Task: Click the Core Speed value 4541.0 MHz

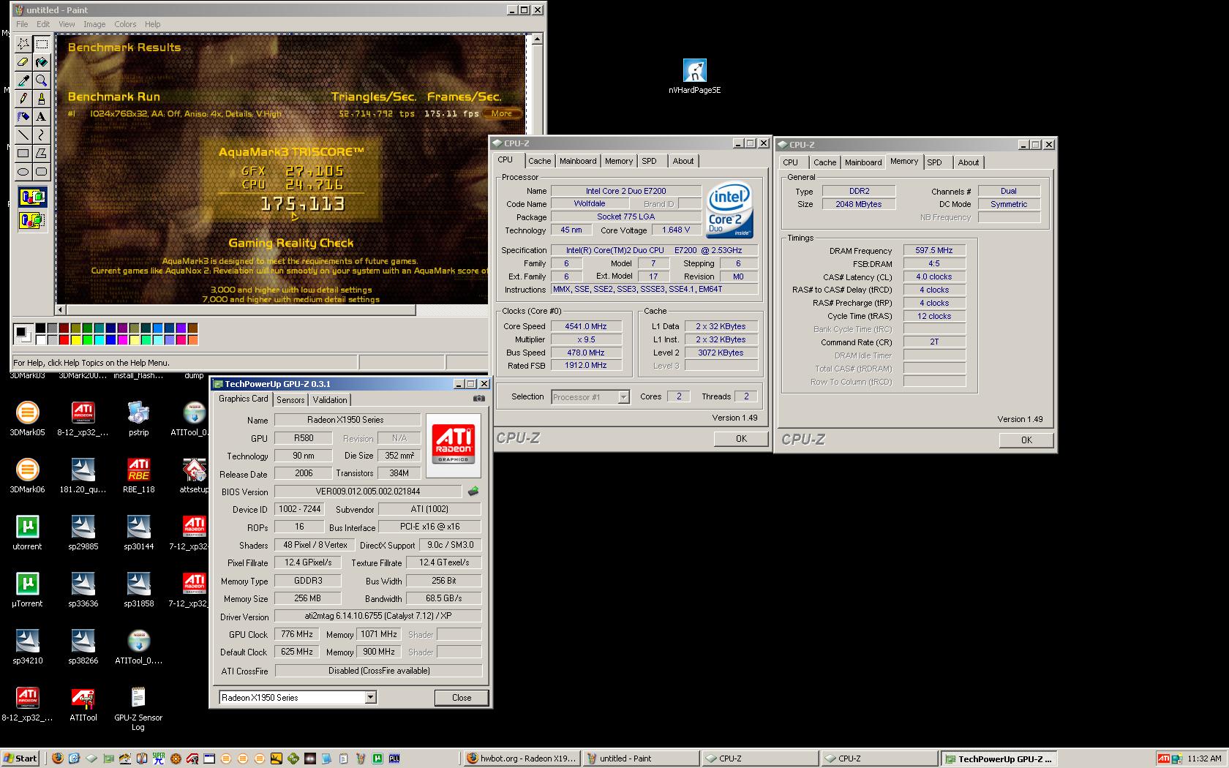Action: 585,326
